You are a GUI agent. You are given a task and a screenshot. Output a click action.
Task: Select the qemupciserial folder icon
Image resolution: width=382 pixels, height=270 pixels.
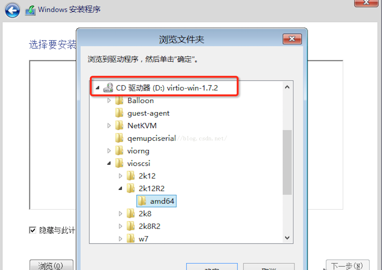pos(119,138)
